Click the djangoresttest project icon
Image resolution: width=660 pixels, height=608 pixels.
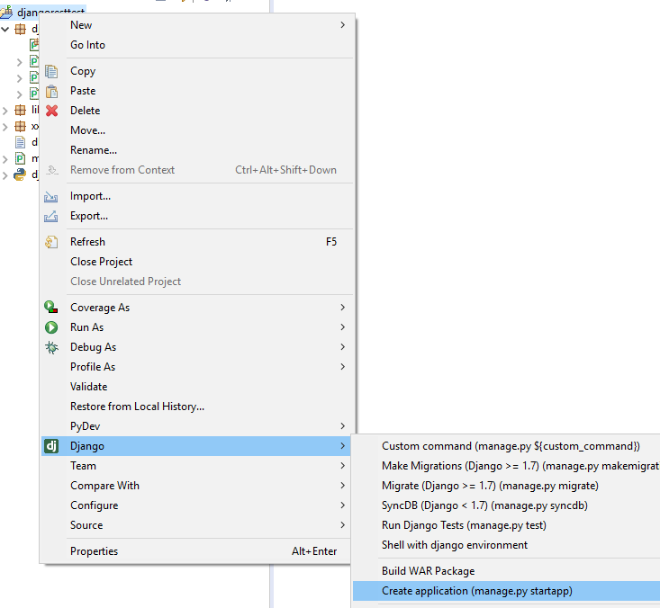tap(6, 13)
